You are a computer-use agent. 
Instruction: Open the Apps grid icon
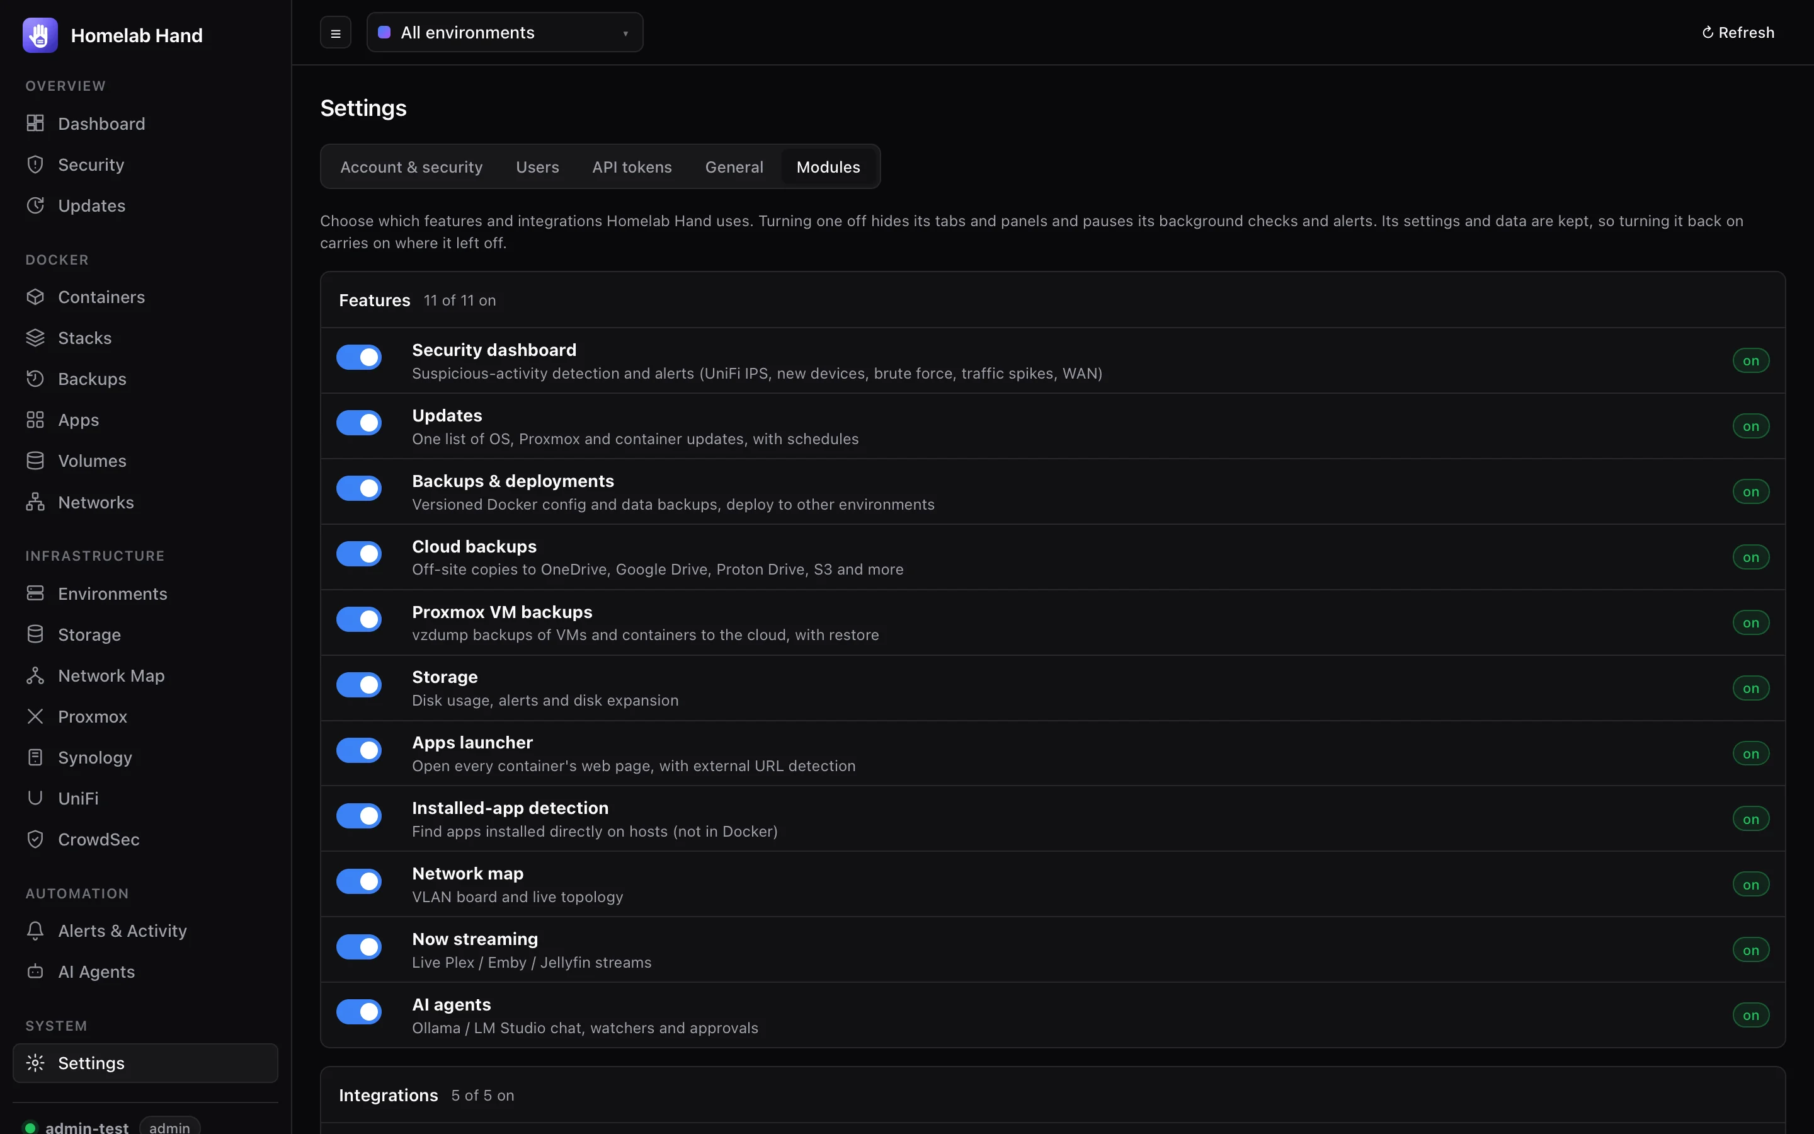[x=35, y=419]
